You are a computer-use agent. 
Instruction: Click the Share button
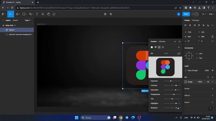[x=186, y=14]
